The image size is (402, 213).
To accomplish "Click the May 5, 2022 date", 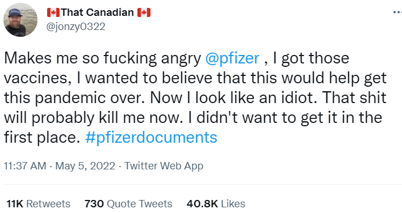I will point(85,166).
